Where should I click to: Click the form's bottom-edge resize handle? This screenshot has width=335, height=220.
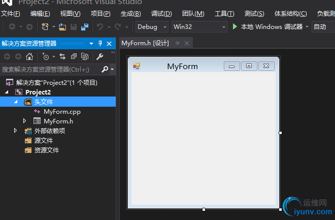click(204, 209)
